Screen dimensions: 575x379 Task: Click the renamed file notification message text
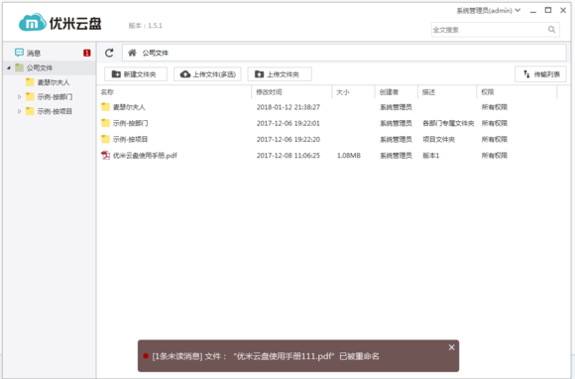266,356
